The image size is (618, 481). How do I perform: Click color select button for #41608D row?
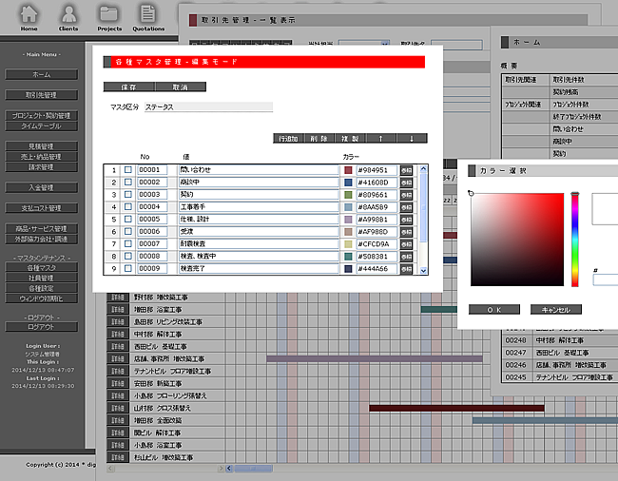[x=406, y=183]
